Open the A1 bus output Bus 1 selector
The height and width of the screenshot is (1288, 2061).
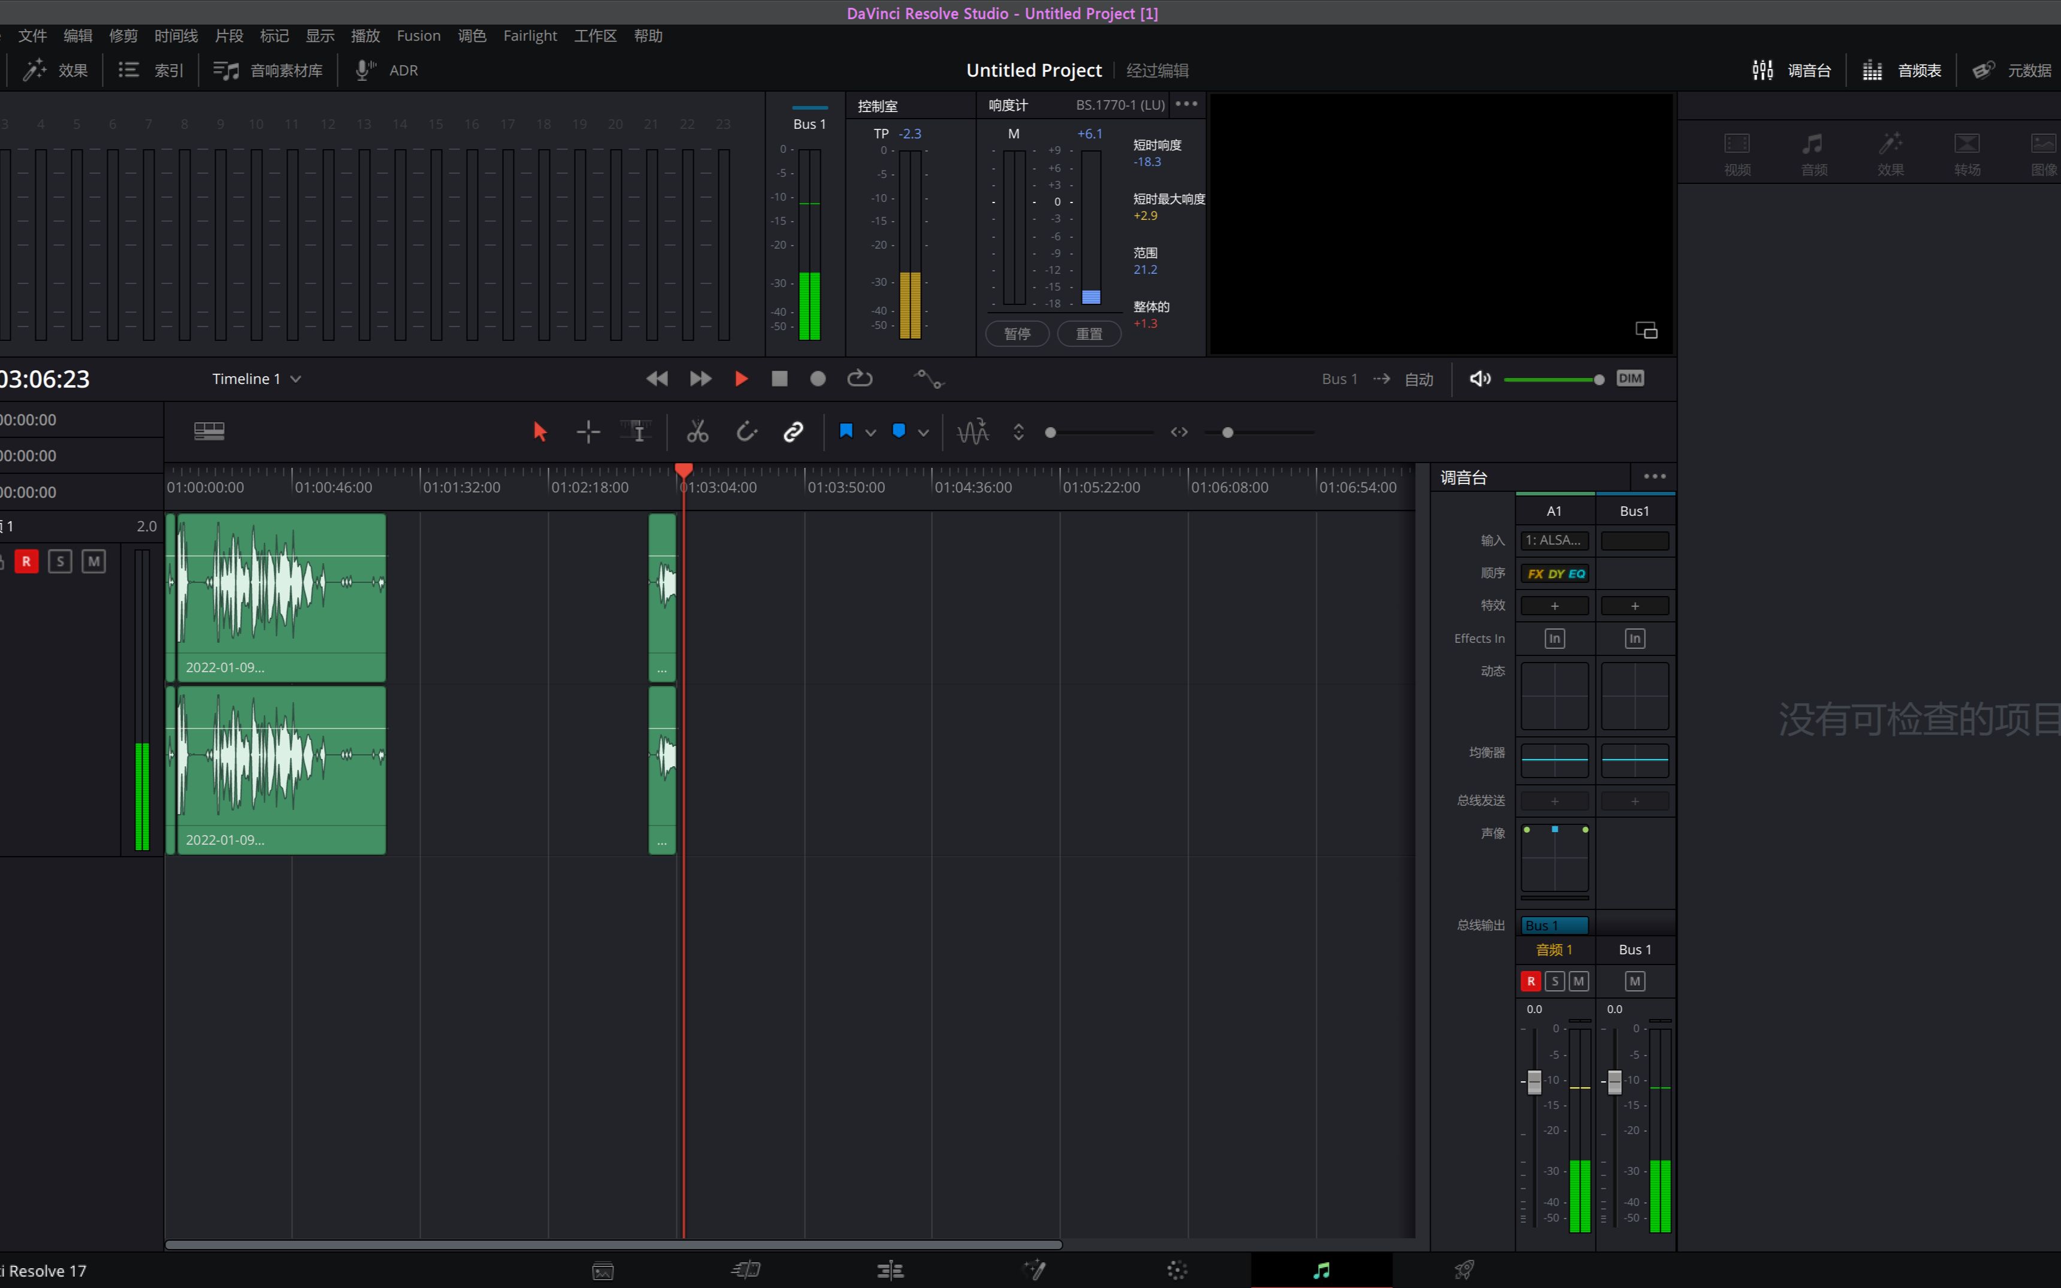click(x=1554, y=925)
